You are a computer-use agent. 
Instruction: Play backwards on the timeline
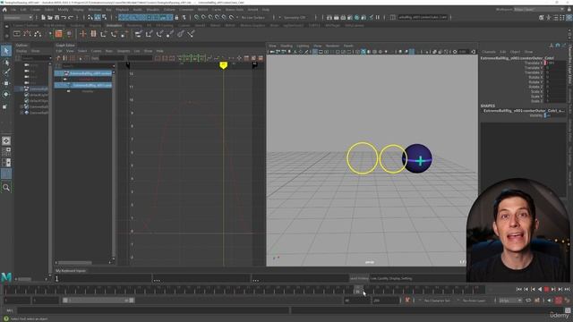pos(540,289)
